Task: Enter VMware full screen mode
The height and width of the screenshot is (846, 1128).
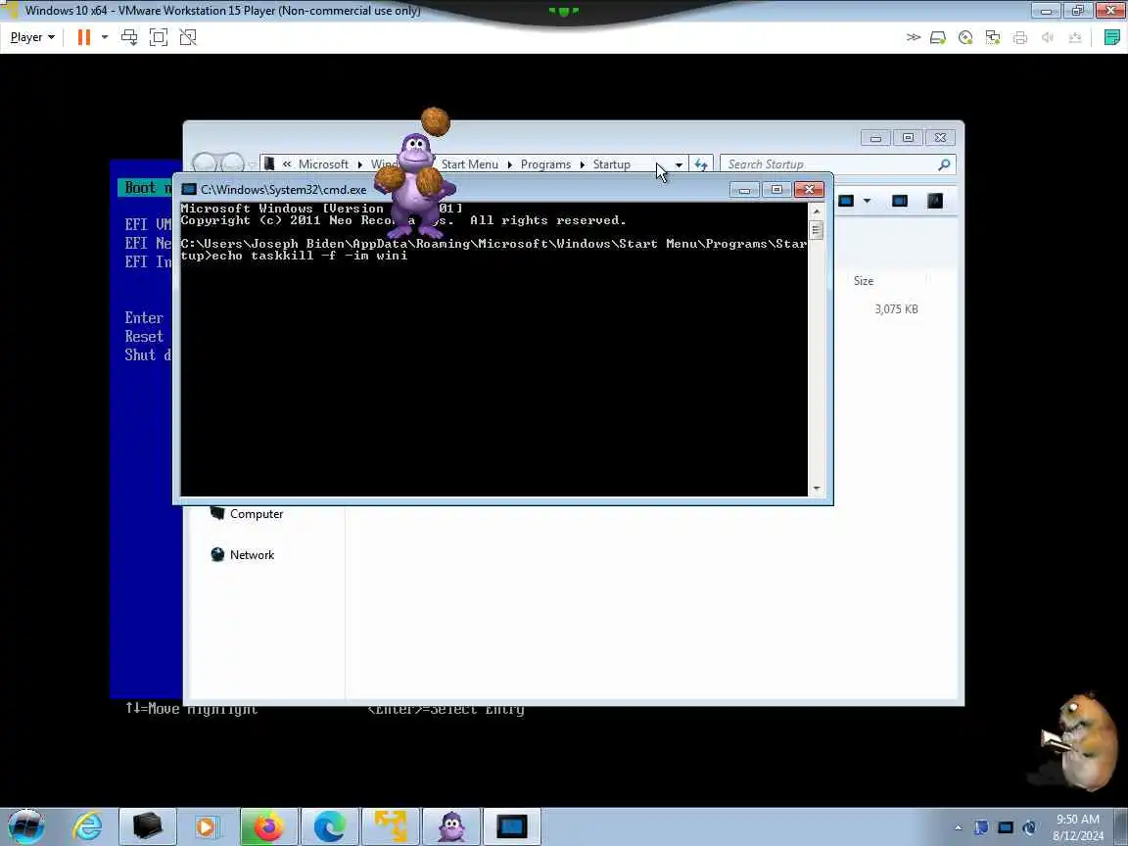Action: click(x=159, y=37)
